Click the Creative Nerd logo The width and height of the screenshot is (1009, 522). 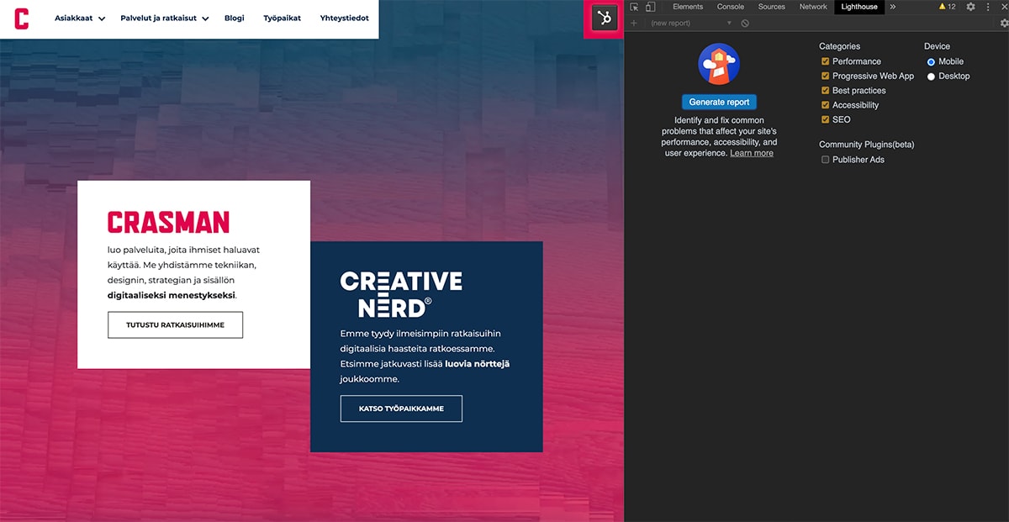(401, 293)
